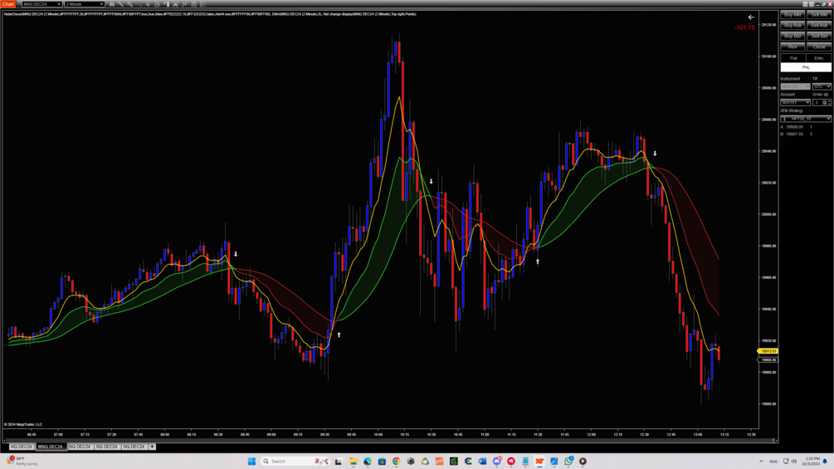Click the taskbar Search box
Image resolution: width=834 pixels, height=469 pixels.
(x=295, y=461)
